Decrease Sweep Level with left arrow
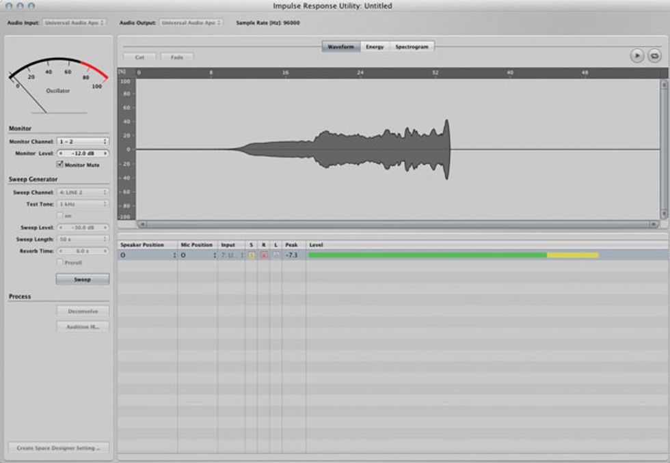This screenshot has height=463, width=670. click(61, 228)
